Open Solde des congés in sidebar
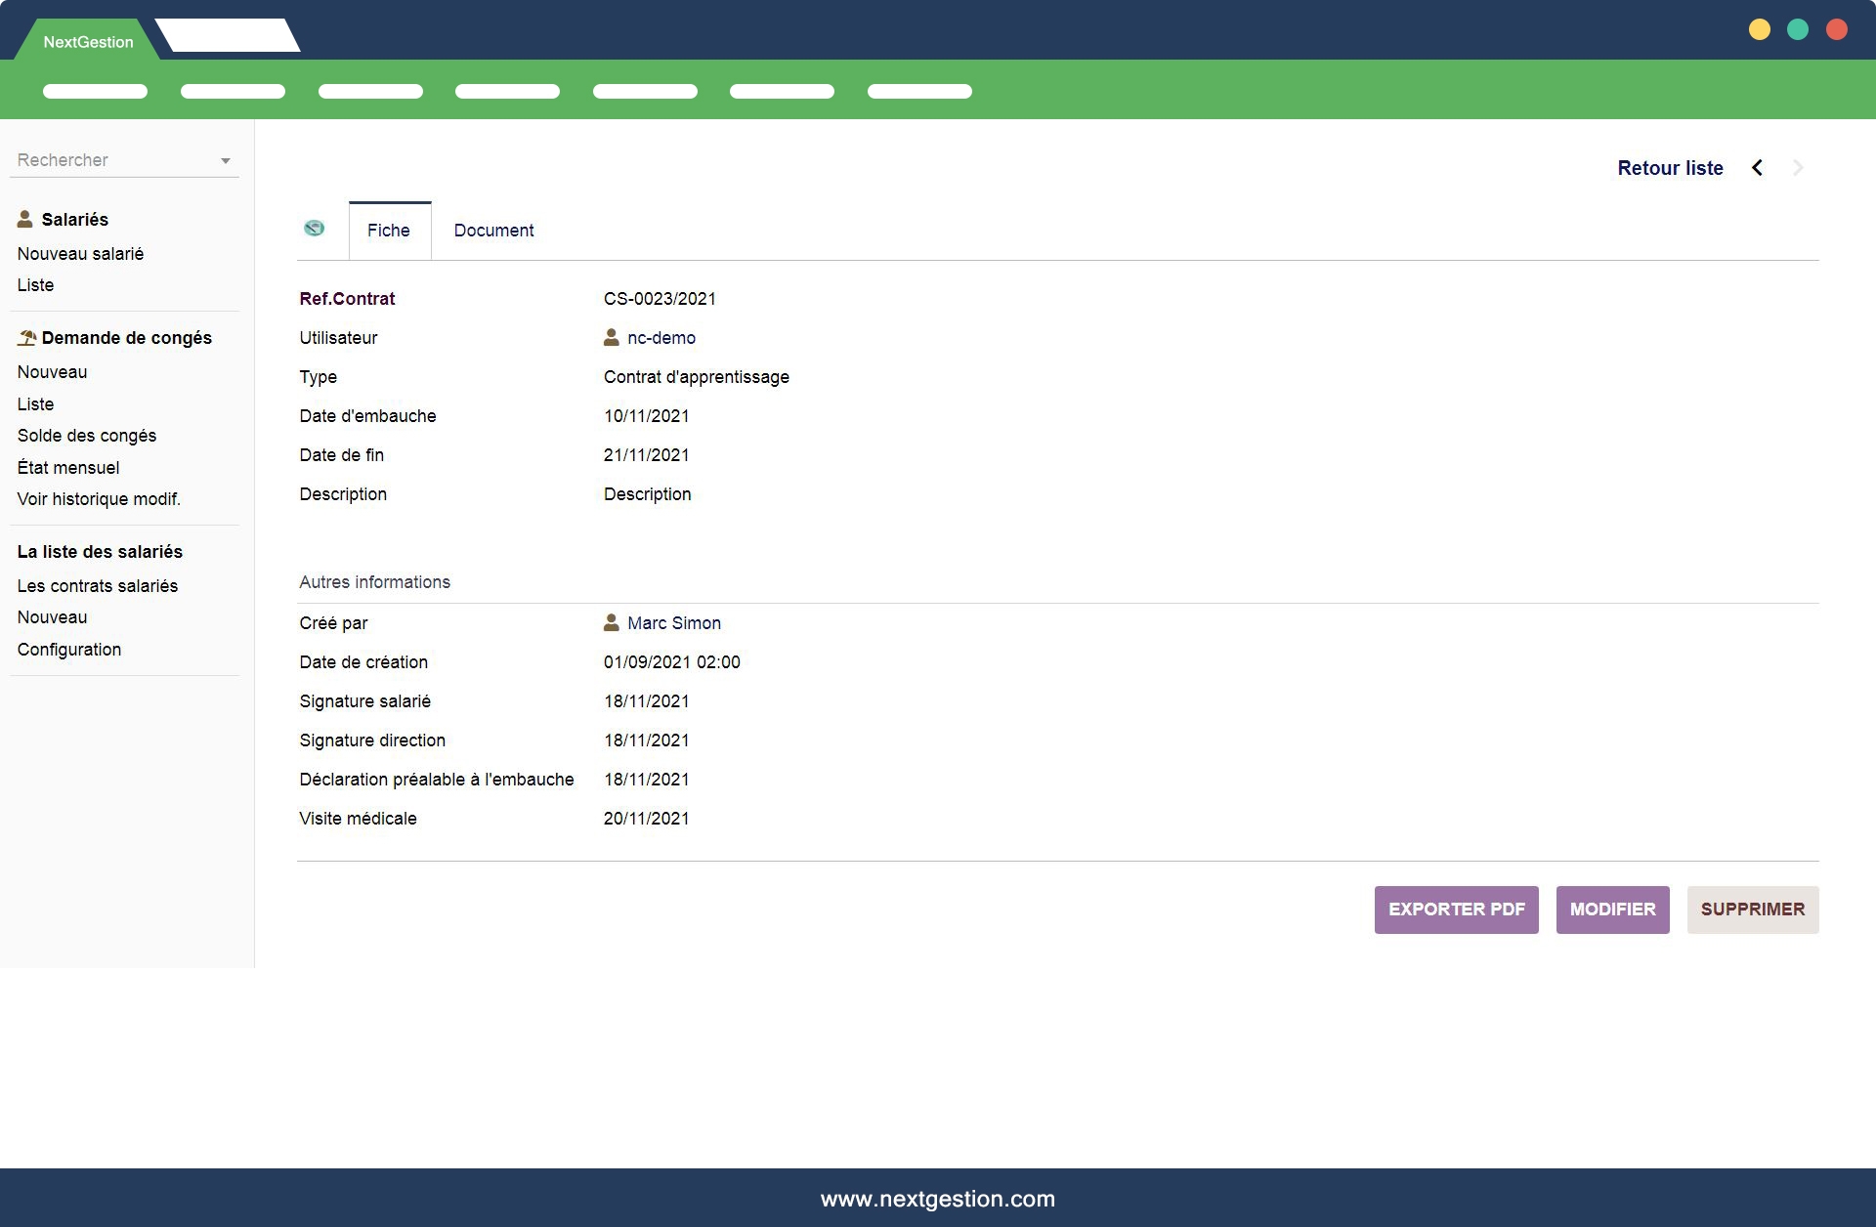The image size is (1876, 1227). click(87, 436)
